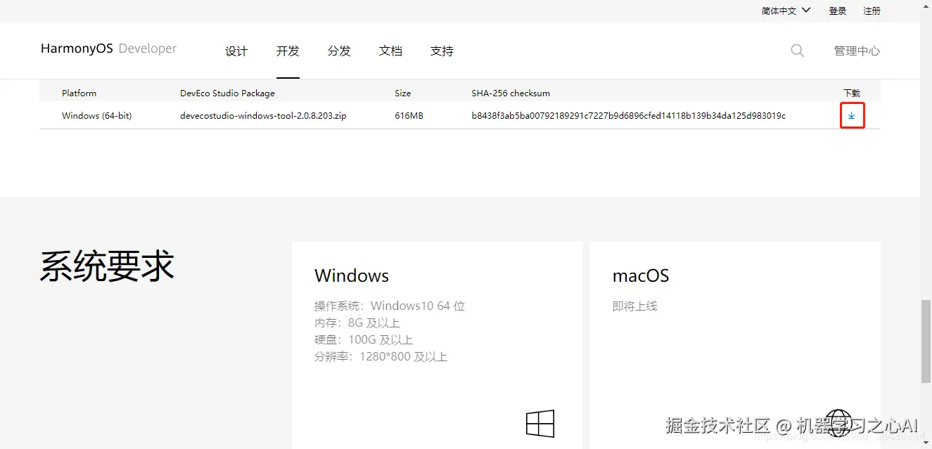The width and height of the screenshot is (932, 449).
Task: Click the 登录 link
Action: click(838, 11)
